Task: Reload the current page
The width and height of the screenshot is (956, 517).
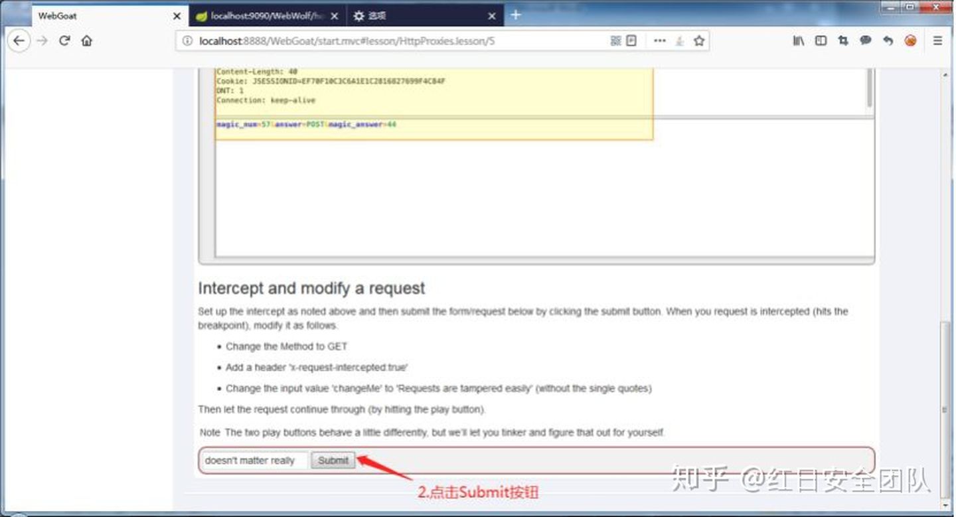Action: point(64,40)
